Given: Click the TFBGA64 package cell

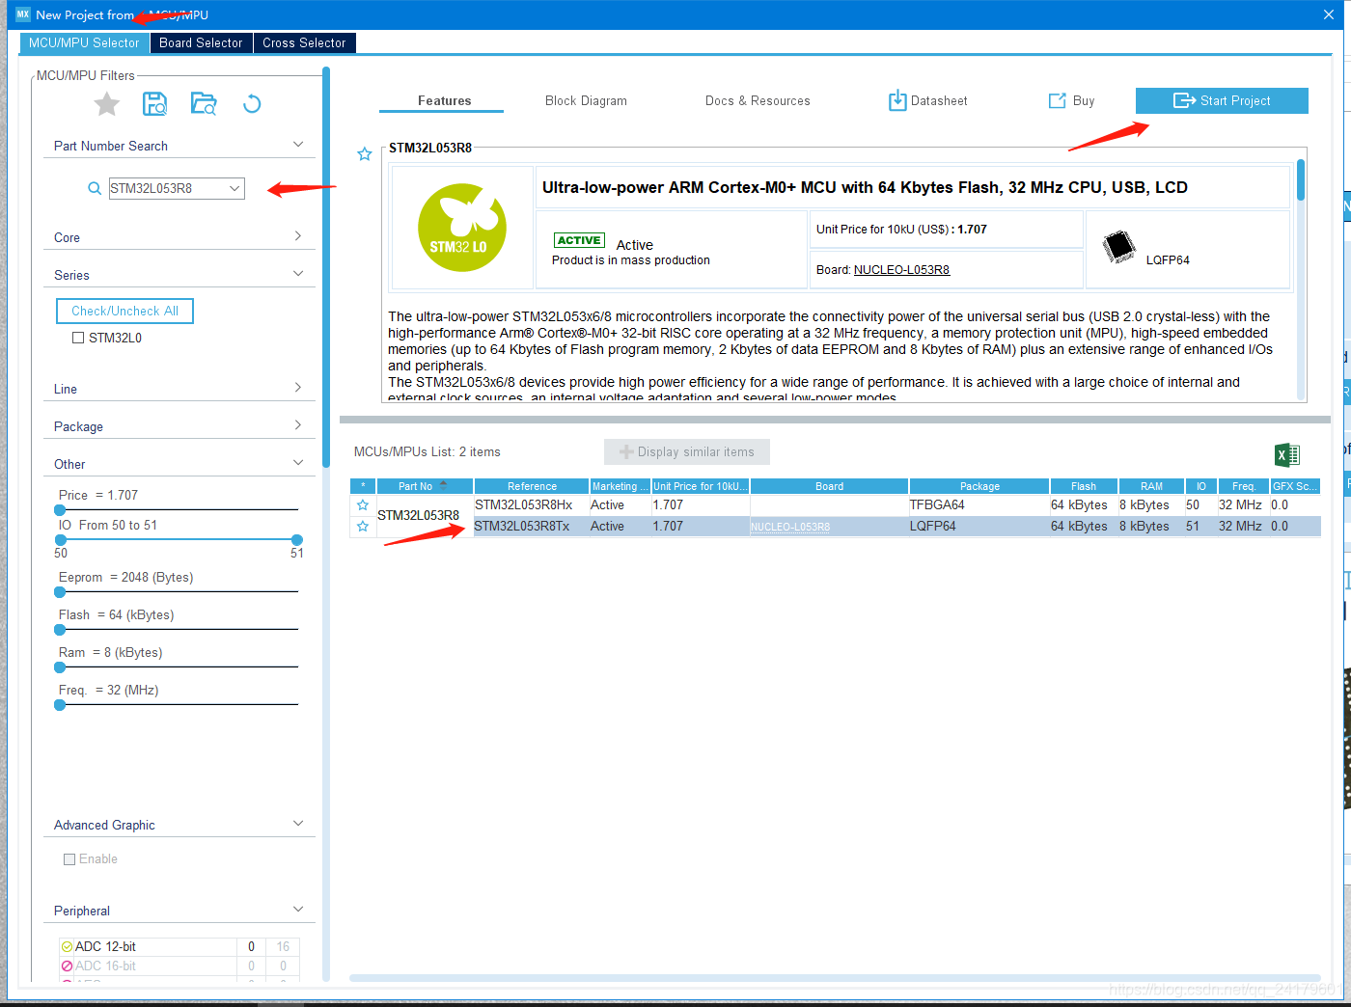Looking at the screenshot, I should [x=979, y=505].
